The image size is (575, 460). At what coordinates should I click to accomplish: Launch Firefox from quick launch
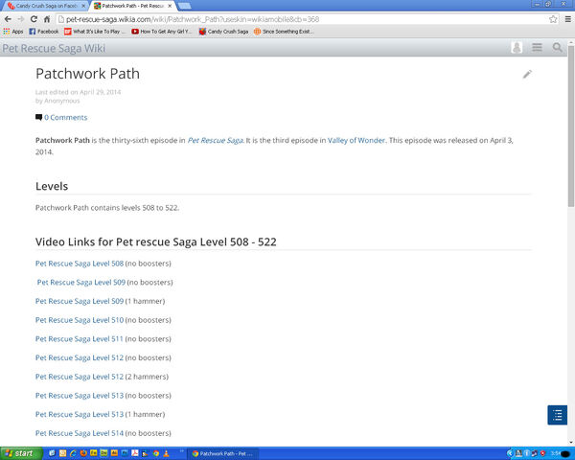pos(83,453)
